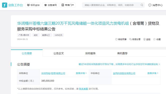166x94 pixels.
Task: Share via 微信分享
Action: pyautogui.click(x=135, y=39)
